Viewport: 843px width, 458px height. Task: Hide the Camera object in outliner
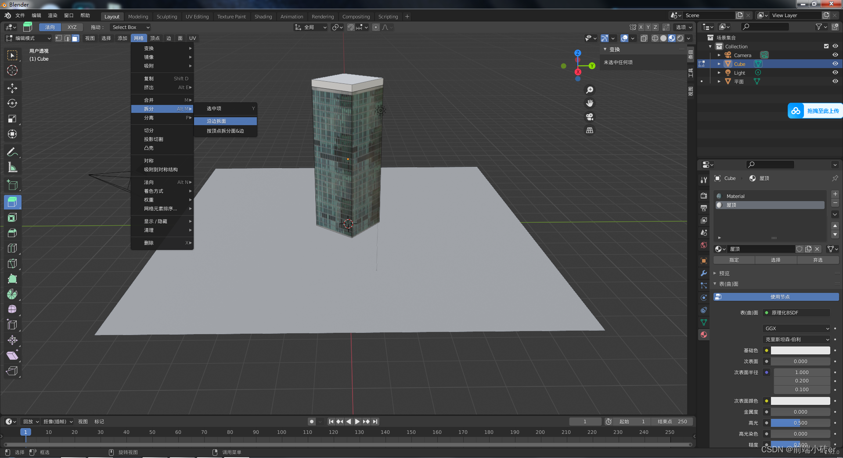coord(835,55)
